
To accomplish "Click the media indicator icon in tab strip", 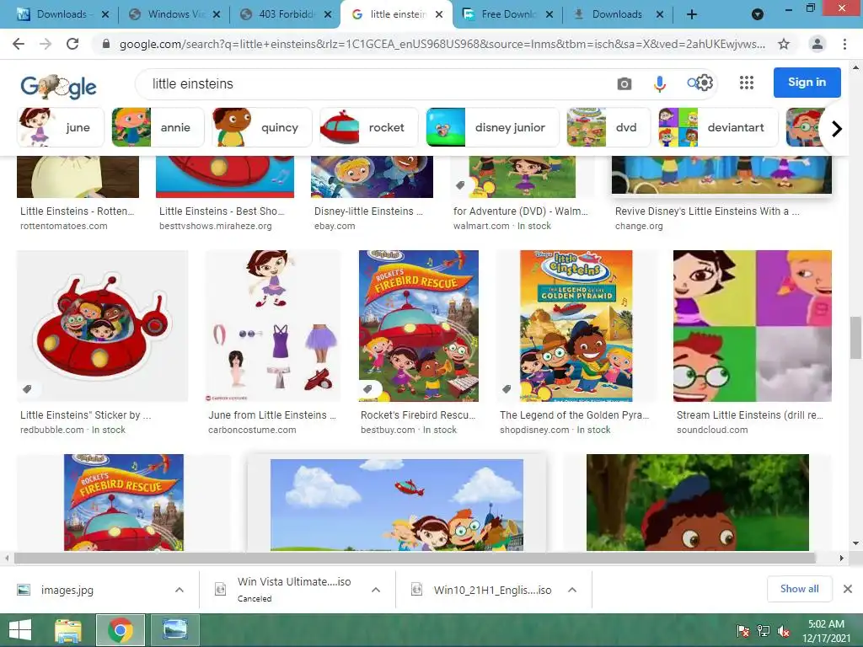I will tap(758, 14).
